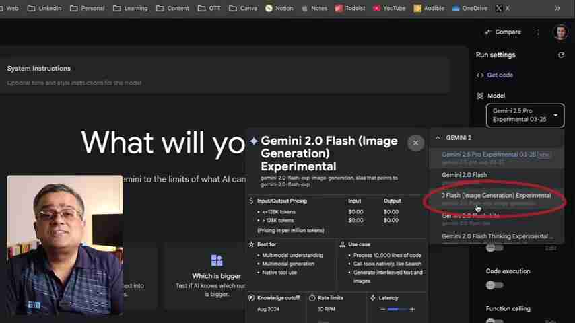Open the Canva bookmarks folder
575x323 pixels.
[243, 8]
